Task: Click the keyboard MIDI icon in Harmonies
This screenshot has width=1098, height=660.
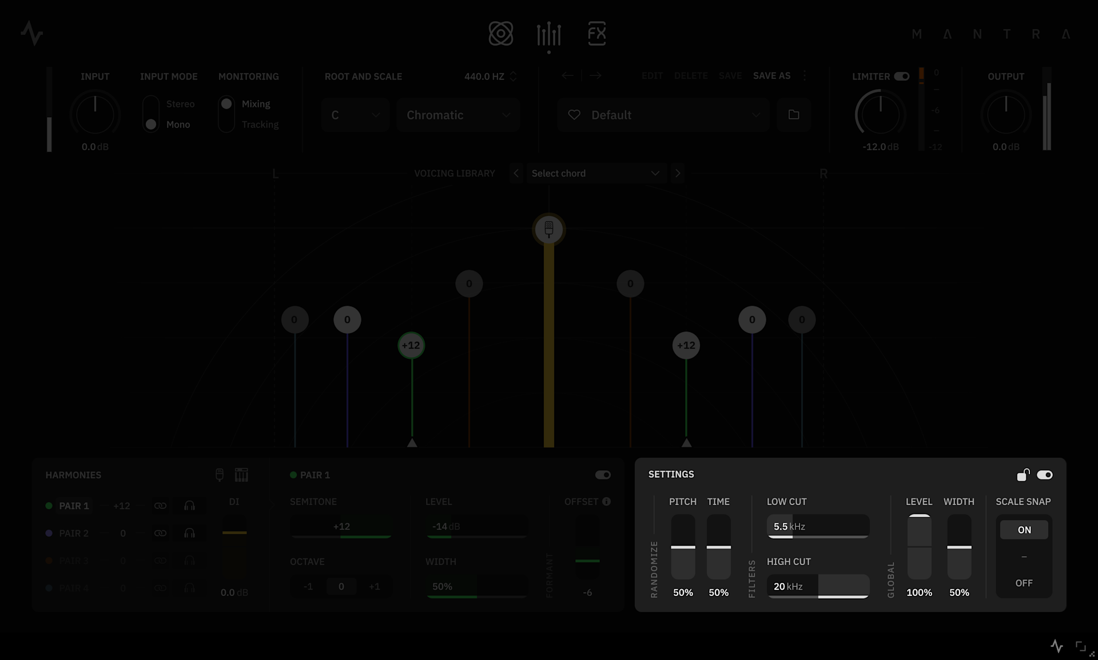Action: pos(241,475)
